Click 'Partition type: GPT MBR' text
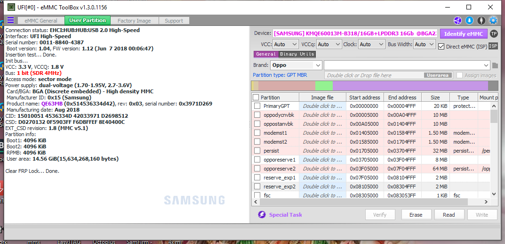This screenshot has width=505, height=244. (280, 75)
